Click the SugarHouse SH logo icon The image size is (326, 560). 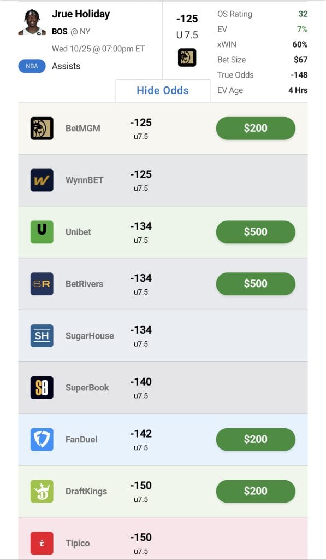point(42,336)
